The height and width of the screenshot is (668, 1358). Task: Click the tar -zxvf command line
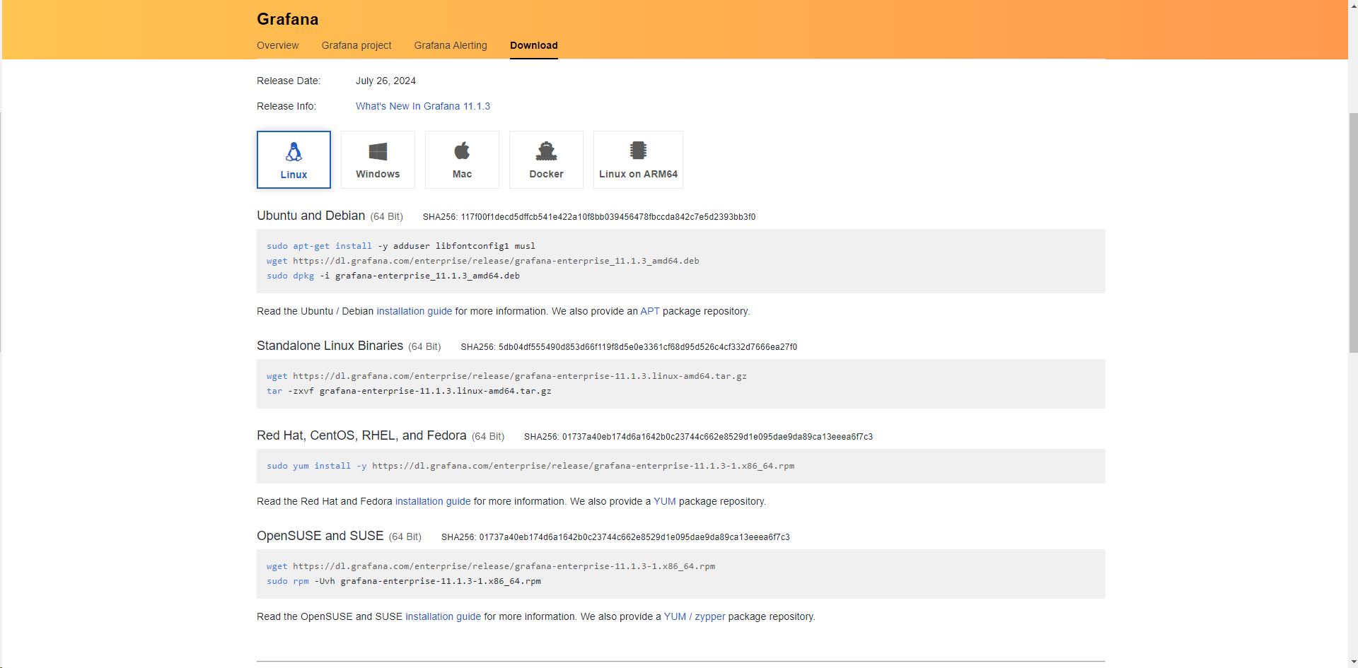tap(409, 391)
